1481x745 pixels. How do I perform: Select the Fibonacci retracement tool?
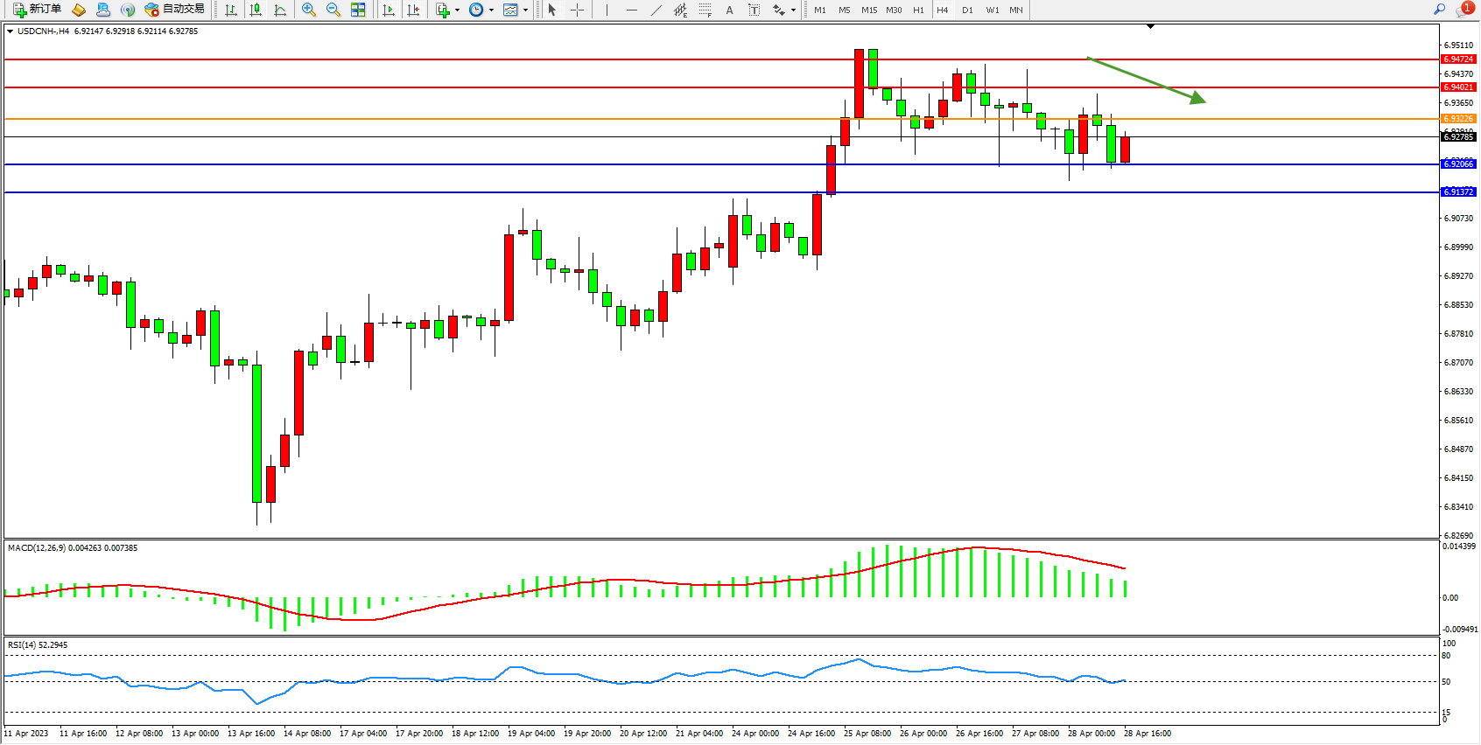[x=705, y=10]
